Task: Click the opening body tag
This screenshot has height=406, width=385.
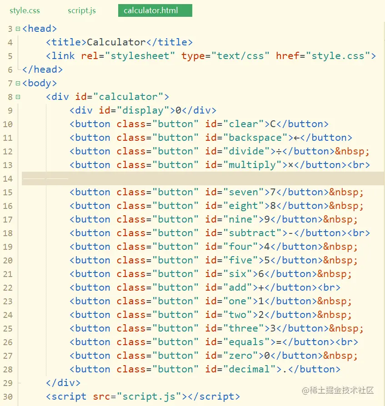Action: point(40,84)
